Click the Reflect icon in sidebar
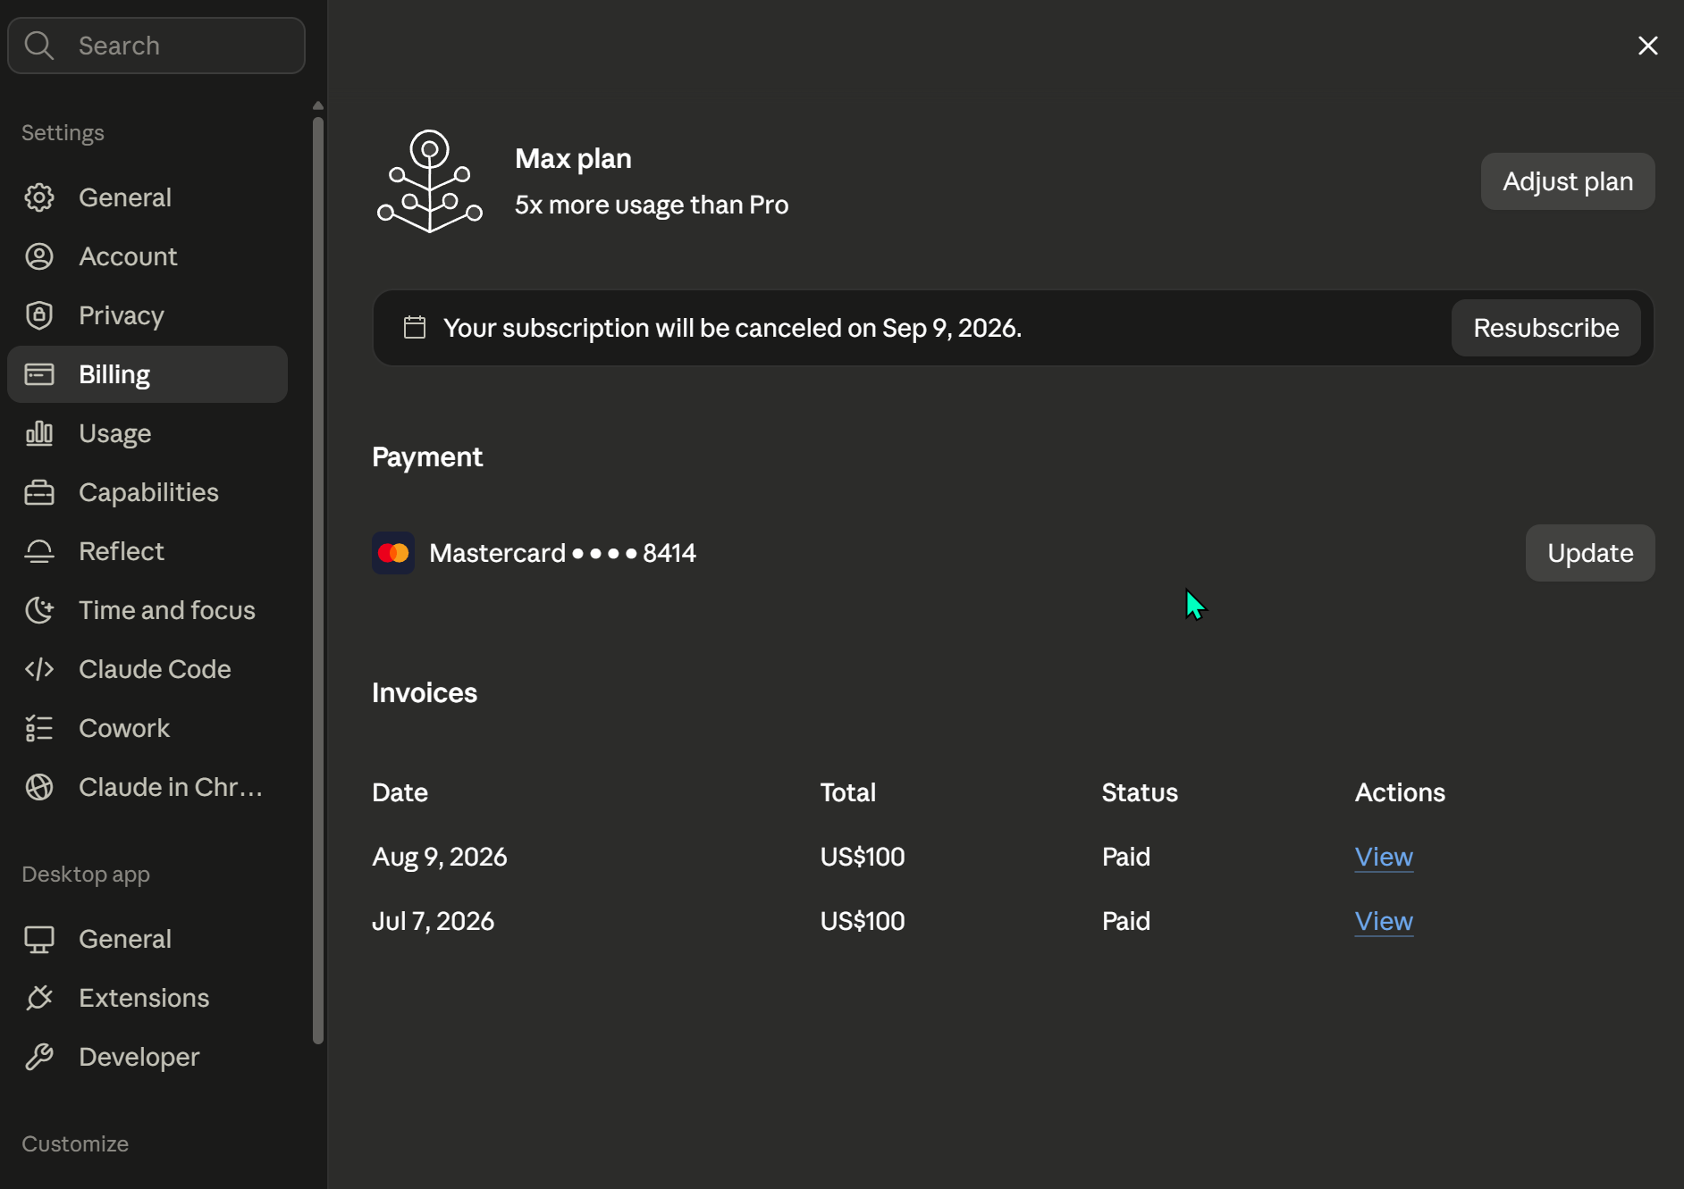1684x1189 pixels. (39, 551)
